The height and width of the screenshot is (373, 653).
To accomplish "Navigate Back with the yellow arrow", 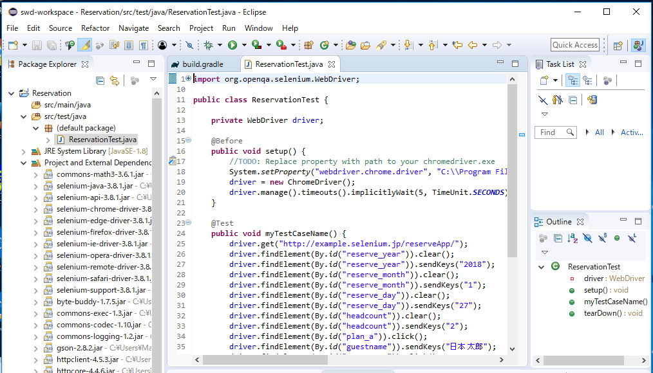I will (x=472, y=45).
